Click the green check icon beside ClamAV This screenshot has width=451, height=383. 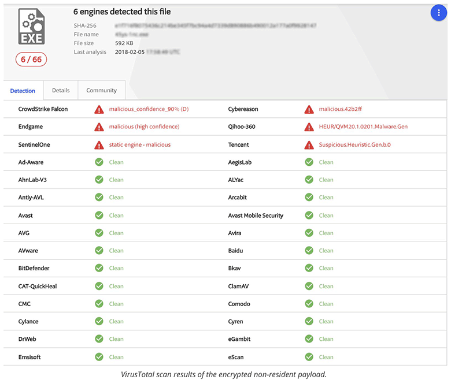pyautogui.click(x=309, y=286)
